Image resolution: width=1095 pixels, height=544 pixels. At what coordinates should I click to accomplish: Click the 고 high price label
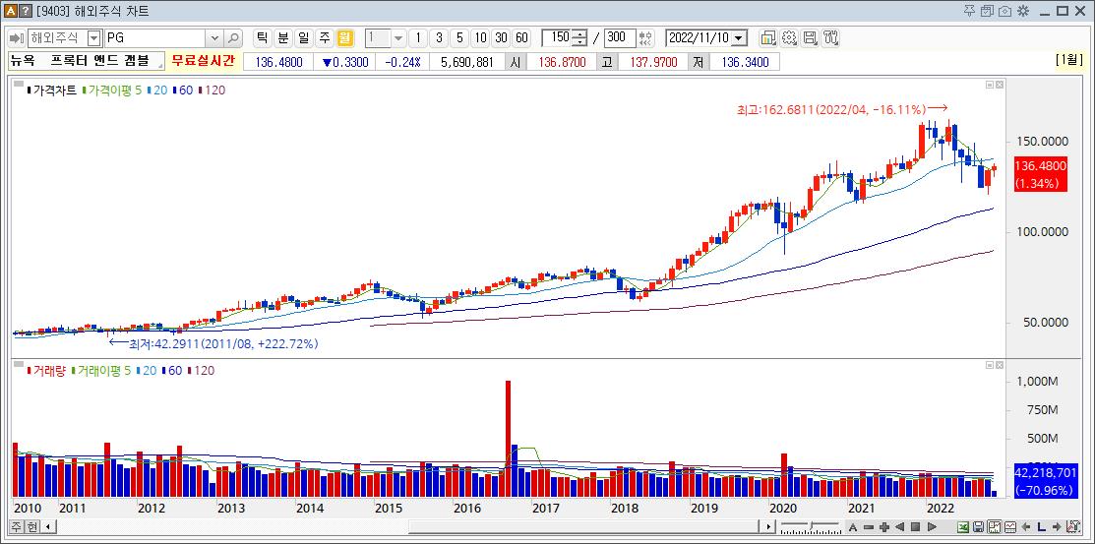pyautogui.click(x=607, y=62)
